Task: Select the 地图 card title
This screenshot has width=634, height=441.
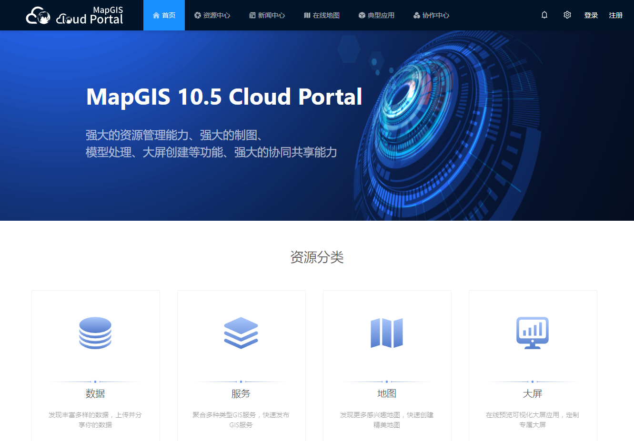Action: tap(387, 393)
